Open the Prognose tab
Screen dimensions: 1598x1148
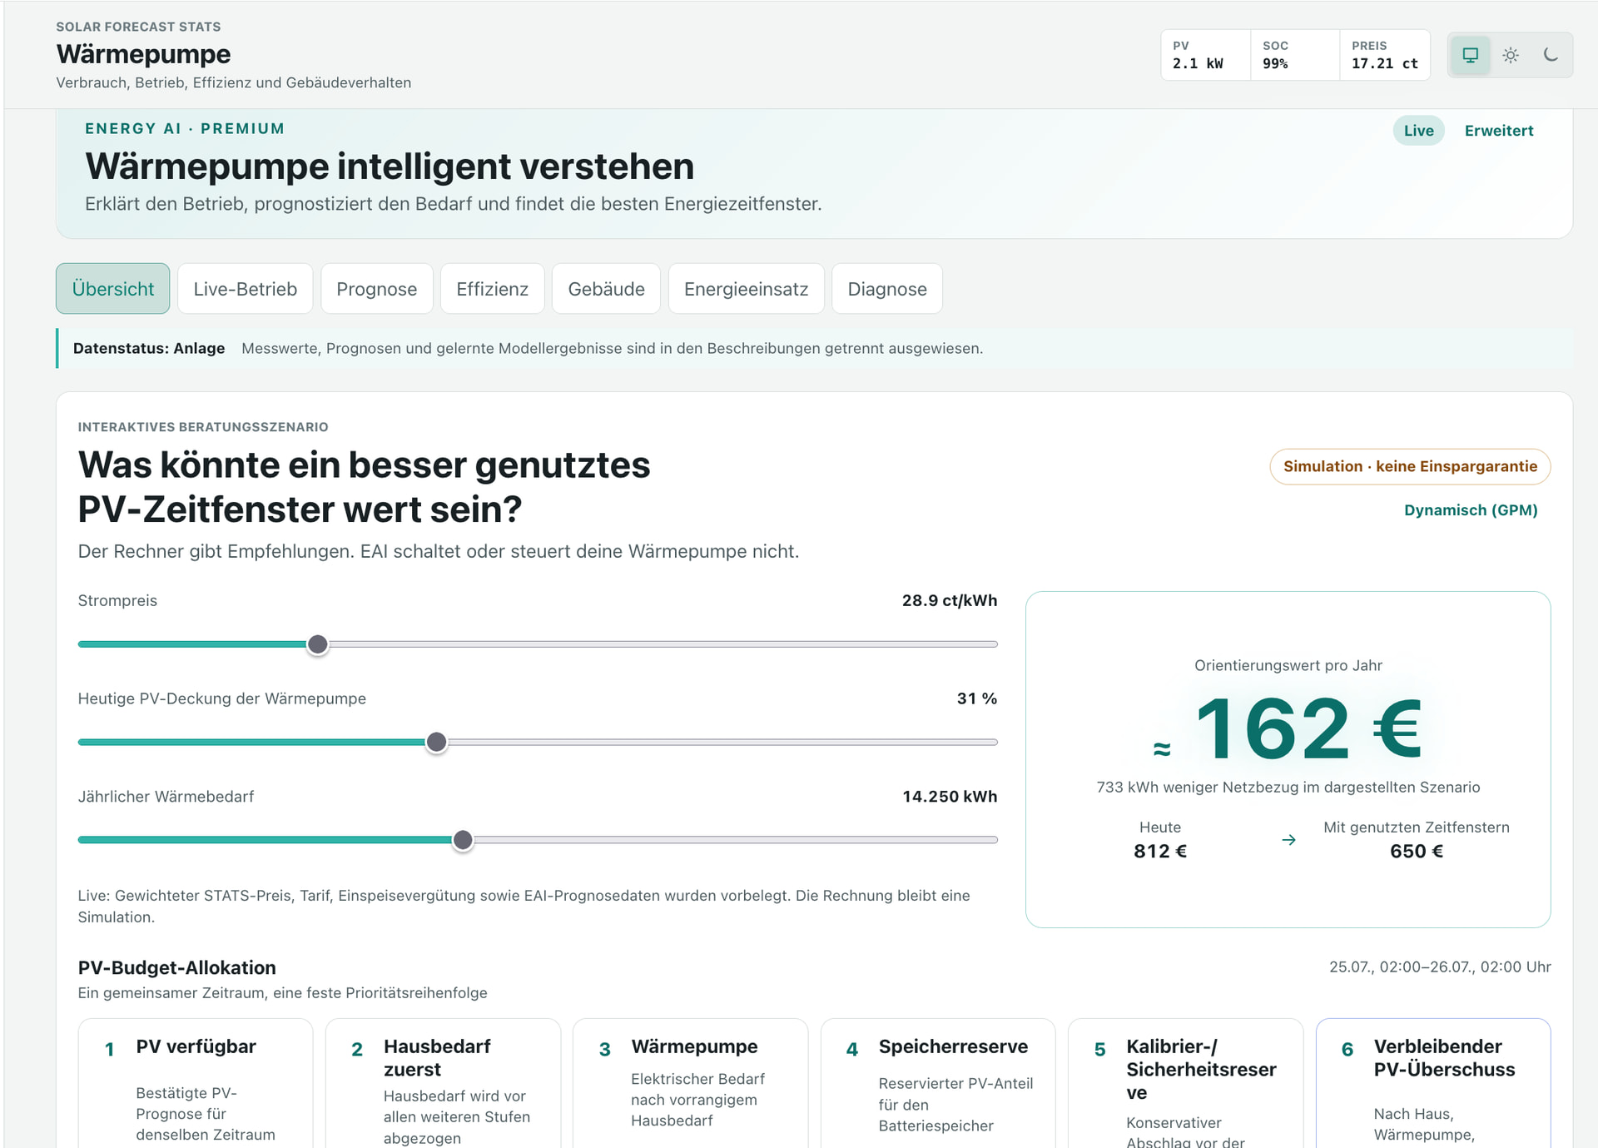[377, 289]
